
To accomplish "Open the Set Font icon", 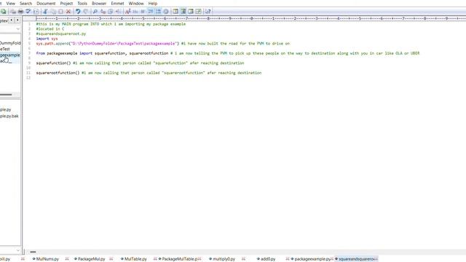I will point(128,12).
